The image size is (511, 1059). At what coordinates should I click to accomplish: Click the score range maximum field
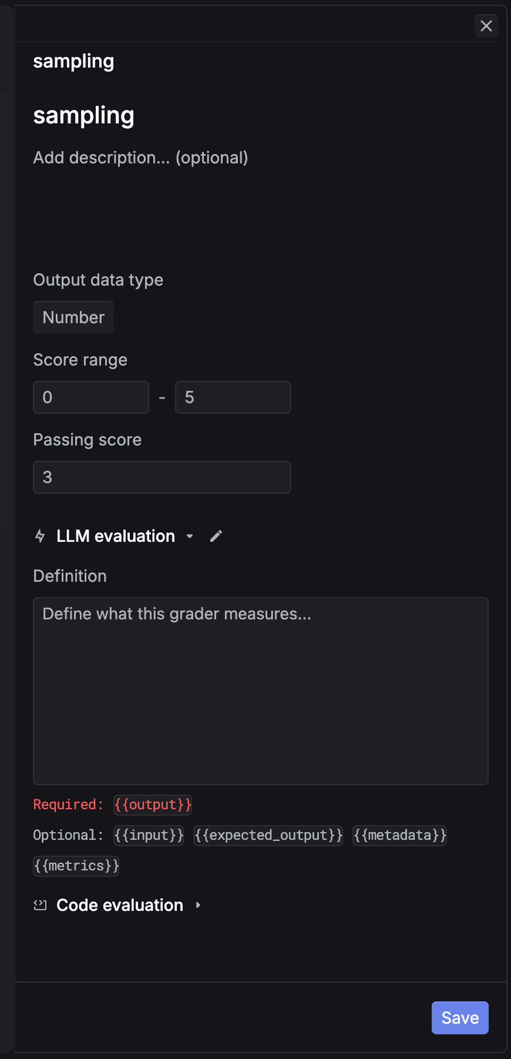pos(233,397)
